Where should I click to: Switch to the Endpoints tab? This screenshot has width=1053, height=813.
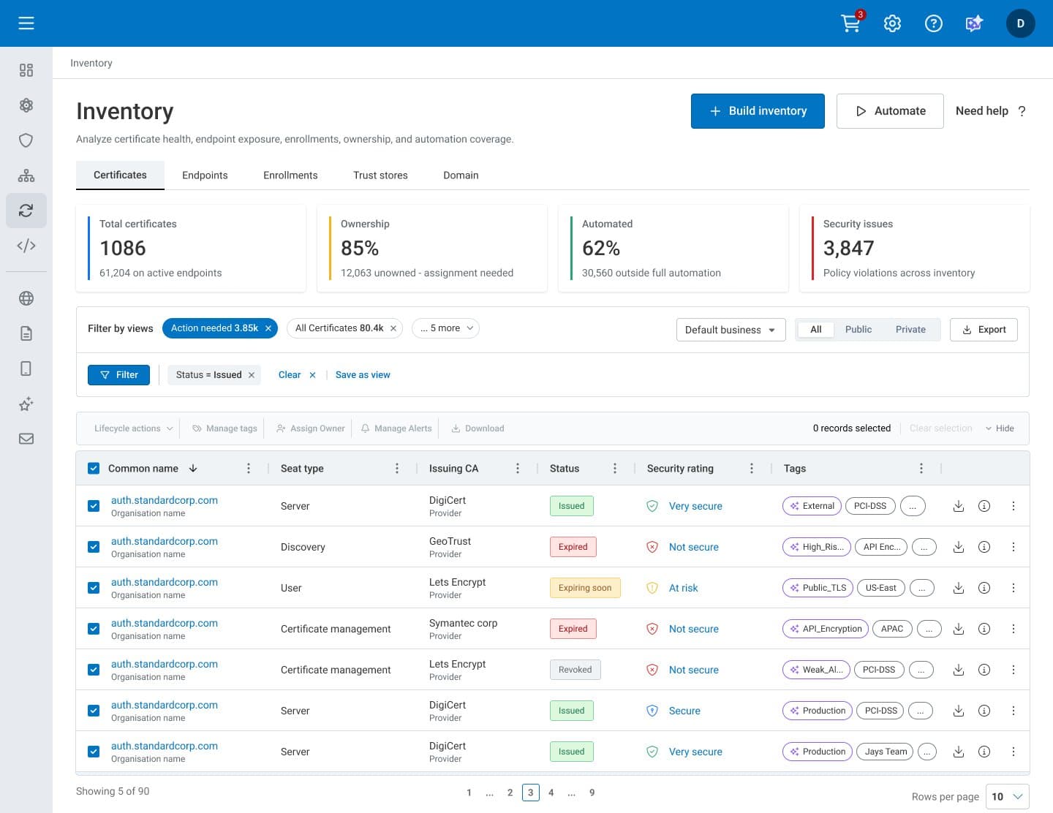coord(205,175)
